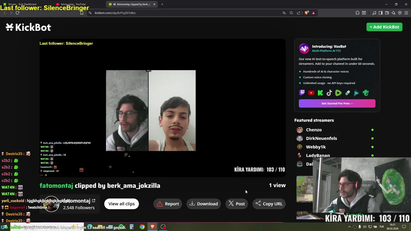Click the '2.548 Followers' text
The image size is (411, 231).
(x=79, y=208)
